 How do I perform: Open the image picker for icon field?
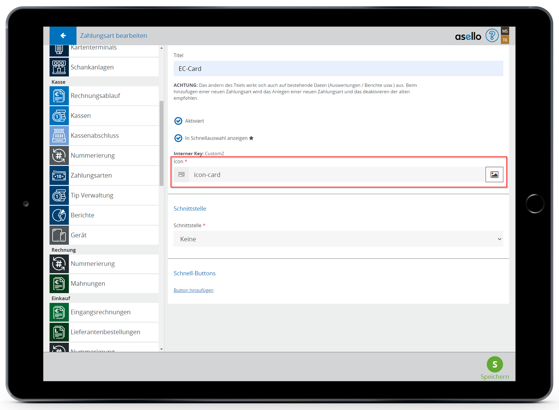[x=494, y=175]
